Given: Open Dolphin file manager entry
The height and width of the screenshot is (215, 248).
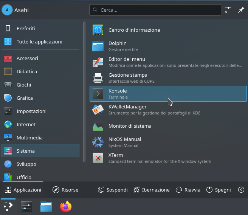Looking at the screenshot, I should click(x=168, y=46).
